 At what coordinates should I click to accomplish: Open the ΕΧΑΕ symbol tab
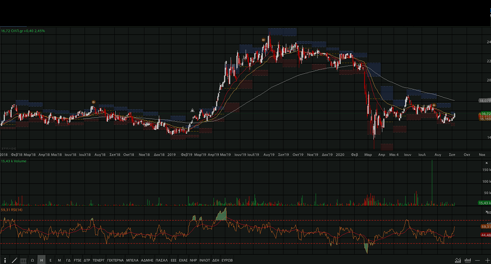183,260
